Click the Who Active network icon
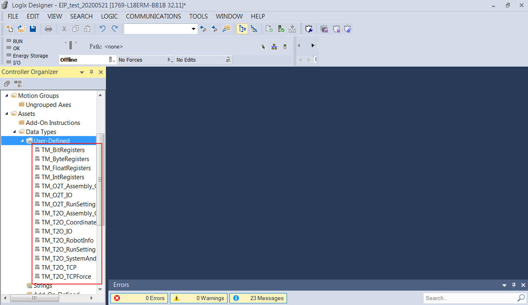This screenshot has height=305, width=528. (274, 47)
